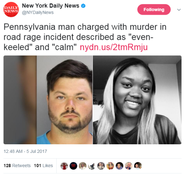Click the blue verified badge
Screen dimensions: 185x176
pyautogui.click(x=83, y=6)
